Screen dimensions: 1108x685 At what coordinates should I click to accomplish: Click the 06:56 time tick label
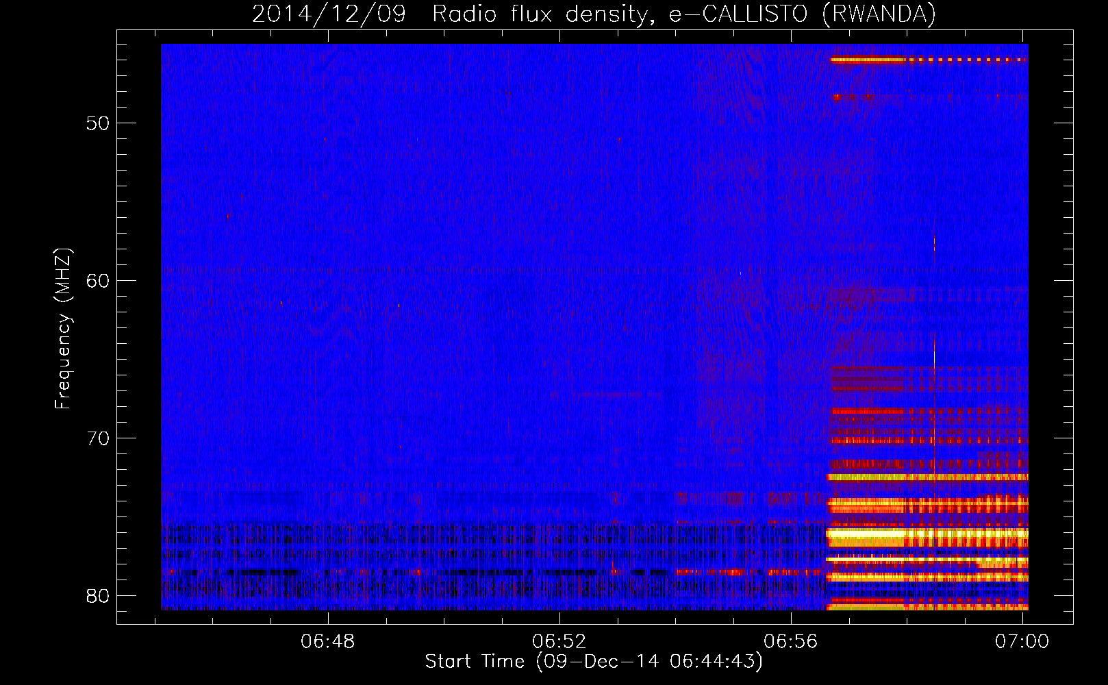pos(791,642)
